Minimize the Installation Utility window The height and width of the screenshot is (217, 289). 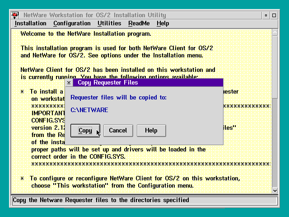[266, 15]
